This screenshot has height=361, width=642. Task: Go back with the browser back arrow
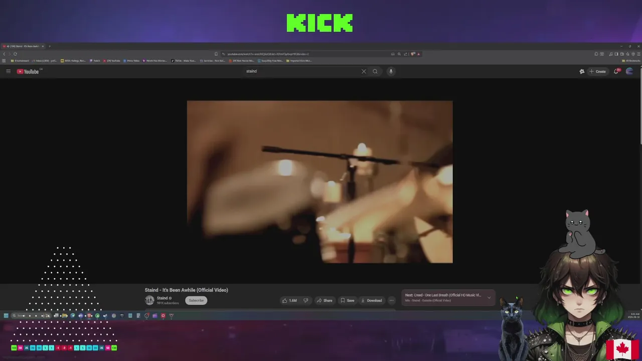(4, 54)
